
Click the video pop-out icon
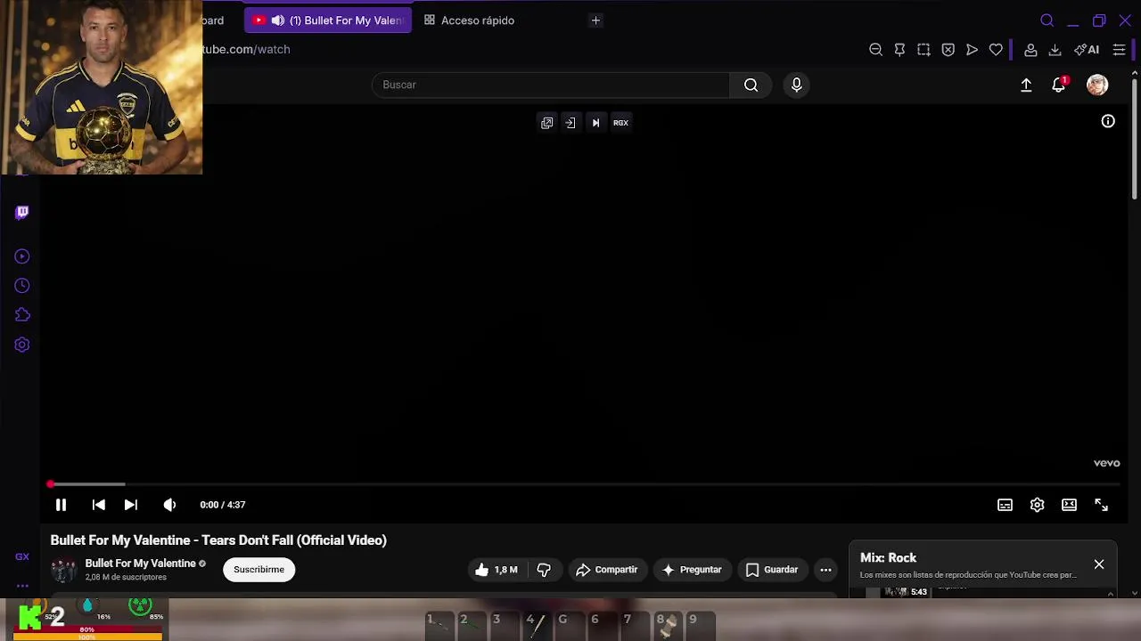[547, 123]
